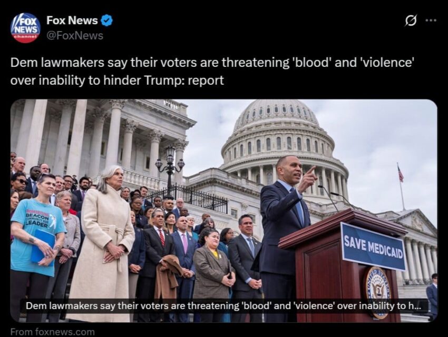Click the American flag in the photo
This screenshot has width=448, height=337.
point(401,173)
